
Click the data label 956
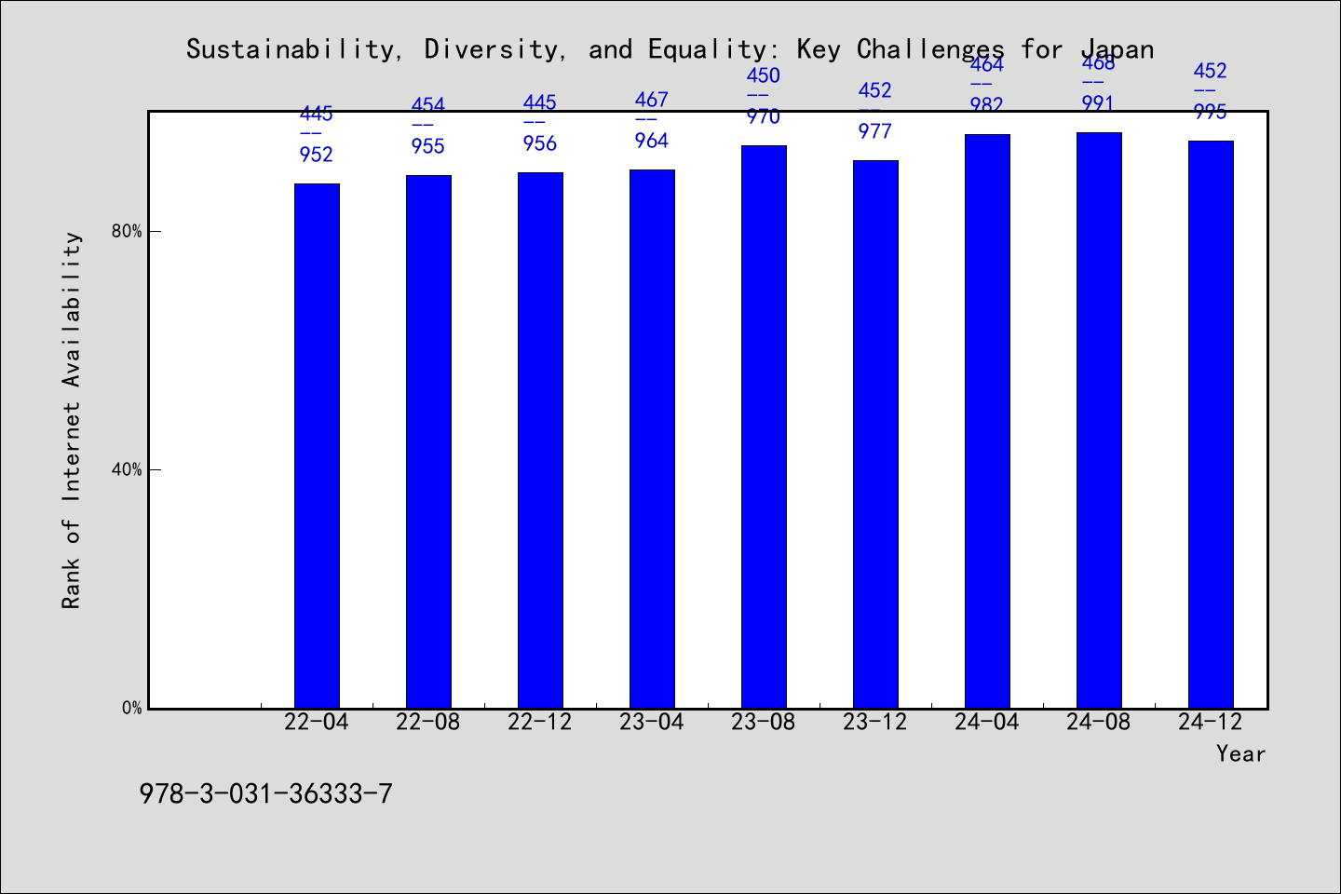pos(540,143)
